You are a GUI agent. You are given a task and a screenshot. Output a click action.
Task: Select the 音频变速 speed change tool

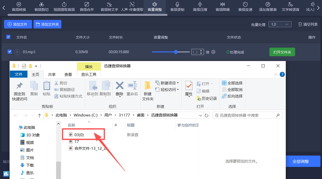(245, 7)
